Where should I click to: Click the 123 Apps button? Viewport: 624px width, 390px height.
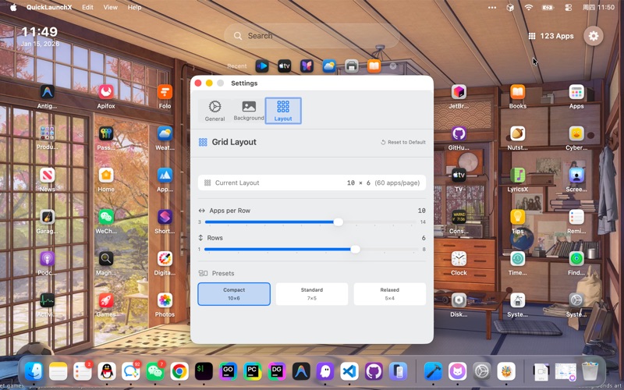point(551,36)
